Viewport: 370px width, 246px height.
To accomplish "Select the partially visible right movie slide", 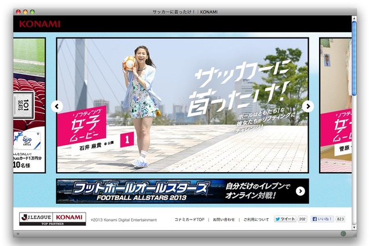I will tap(335, 105).
